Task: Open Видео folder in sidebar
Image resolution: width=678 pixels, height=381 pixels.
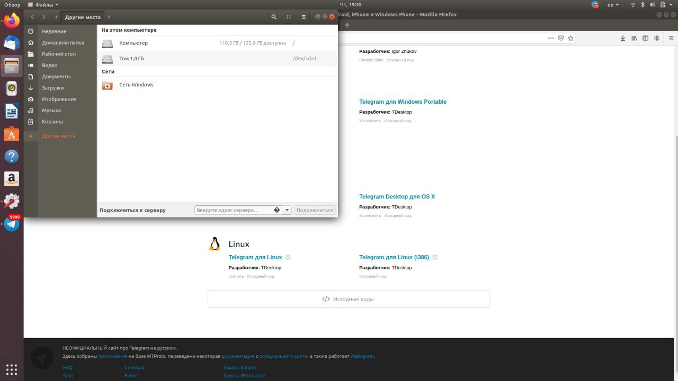Action: point(60,65)
